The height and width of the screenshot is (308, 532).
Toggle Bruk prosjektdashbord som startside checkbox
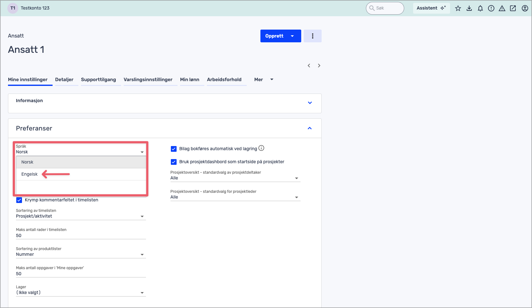click(x=174, y=162)
